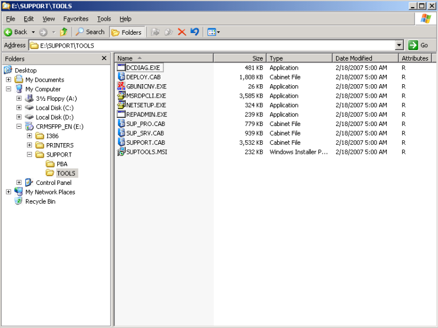
Task: Open the Favorites menu
Action: click(75, 19)
